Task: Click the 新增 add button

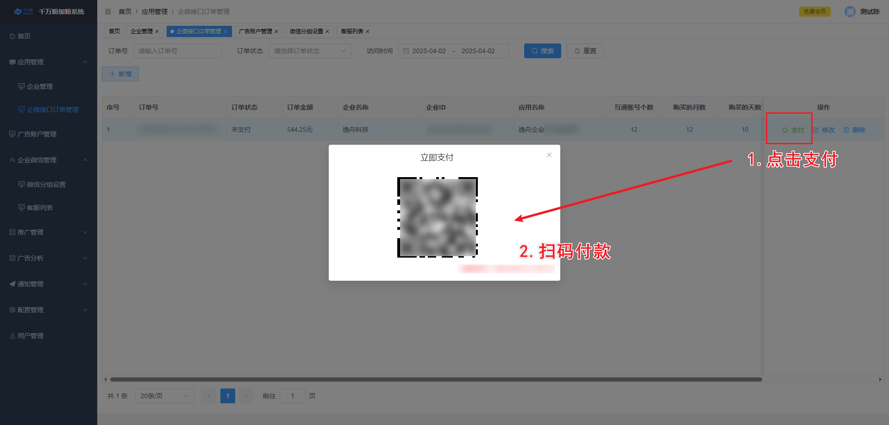Action: tap(120, 74)
